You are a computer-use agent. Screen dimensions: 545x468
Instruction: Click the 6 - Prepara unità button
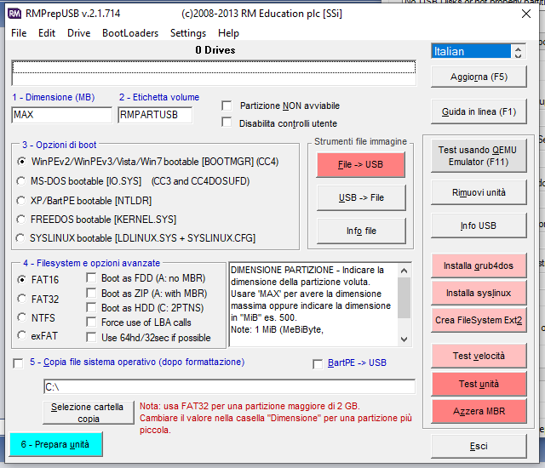[x=56, y=444]
